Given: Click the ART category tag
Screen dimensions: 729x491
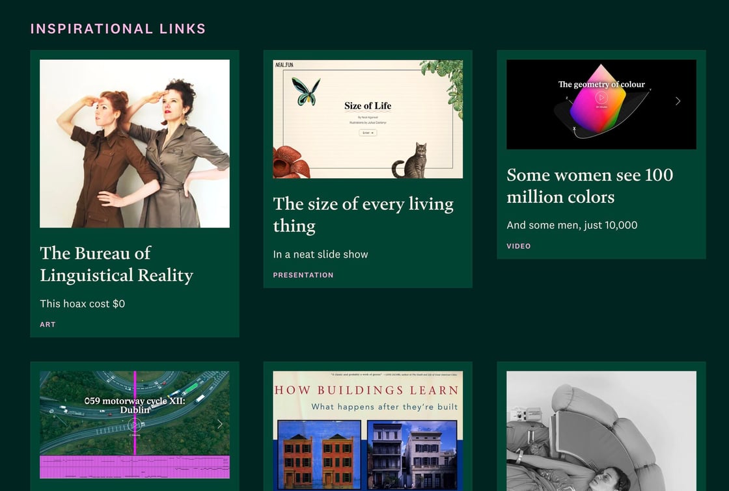Looking at the screenshot, I should point(48,324).
